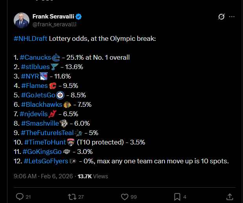This screenshot has width=243, height=203.
Task: Click the blue verified badge
Action: (79, 17)
